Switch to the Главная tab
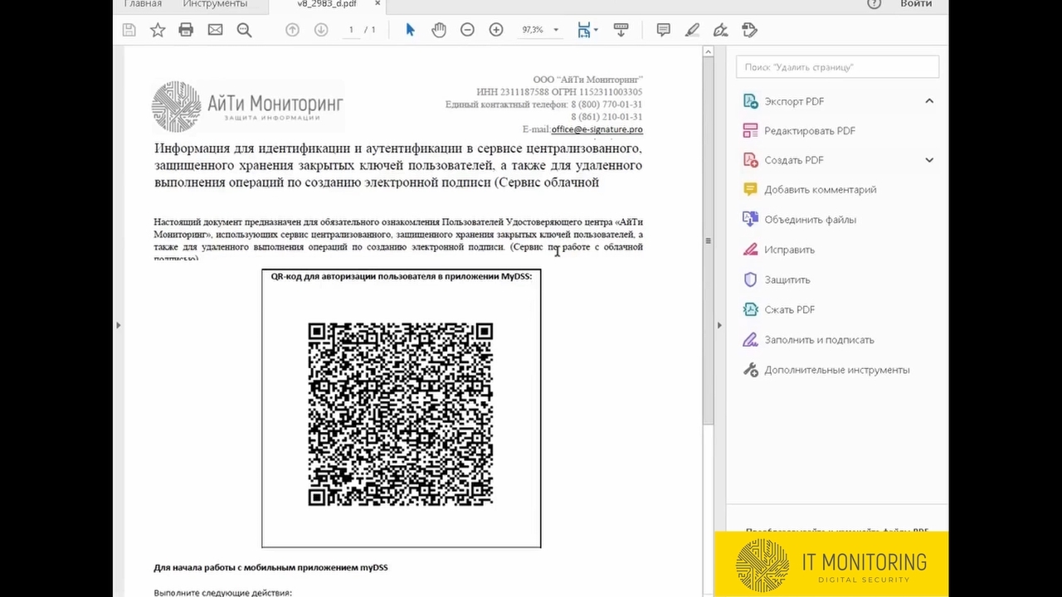The image size is (1062, 597). [x=143, y=4]
